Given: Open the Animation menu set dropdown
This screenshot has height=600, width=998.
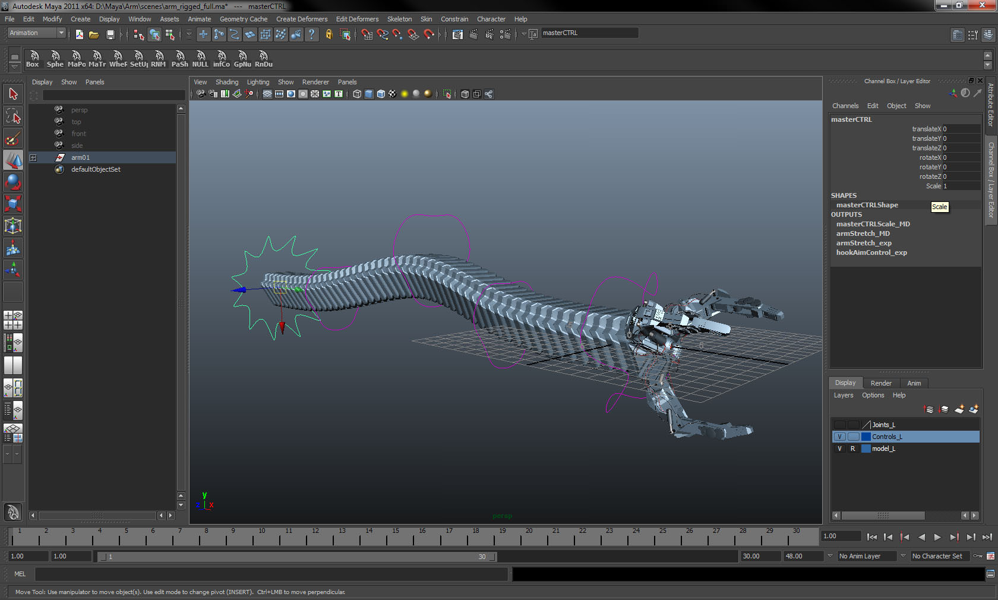Looking at the screenshot, I should (36, 33).
